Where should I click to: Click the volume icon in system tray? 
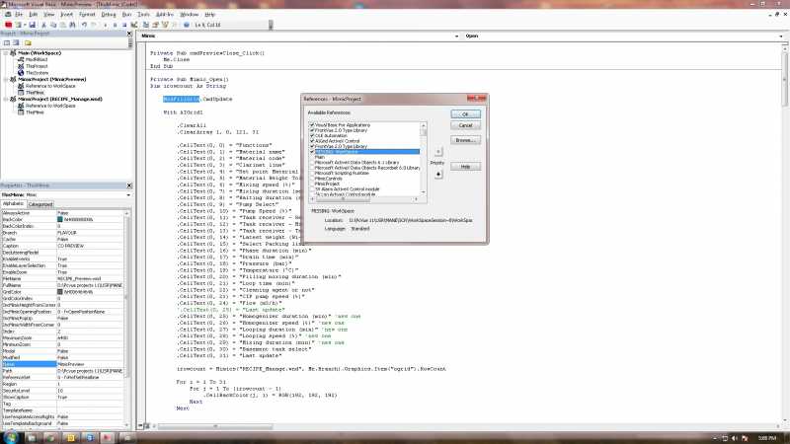coord(735,438)
